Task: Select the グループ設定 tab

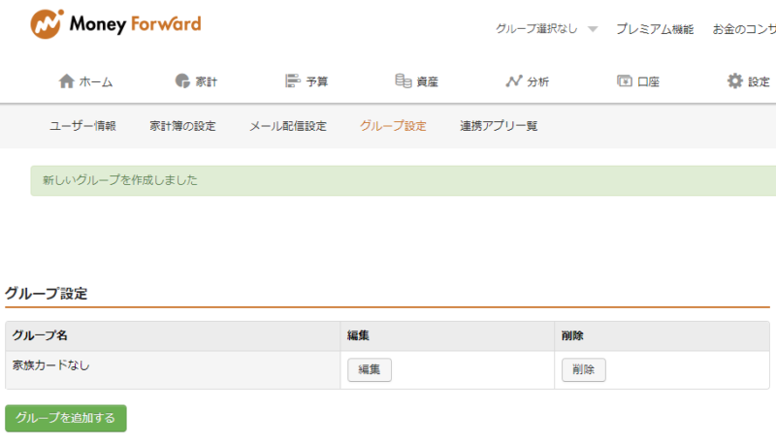Action: [392, 126]
